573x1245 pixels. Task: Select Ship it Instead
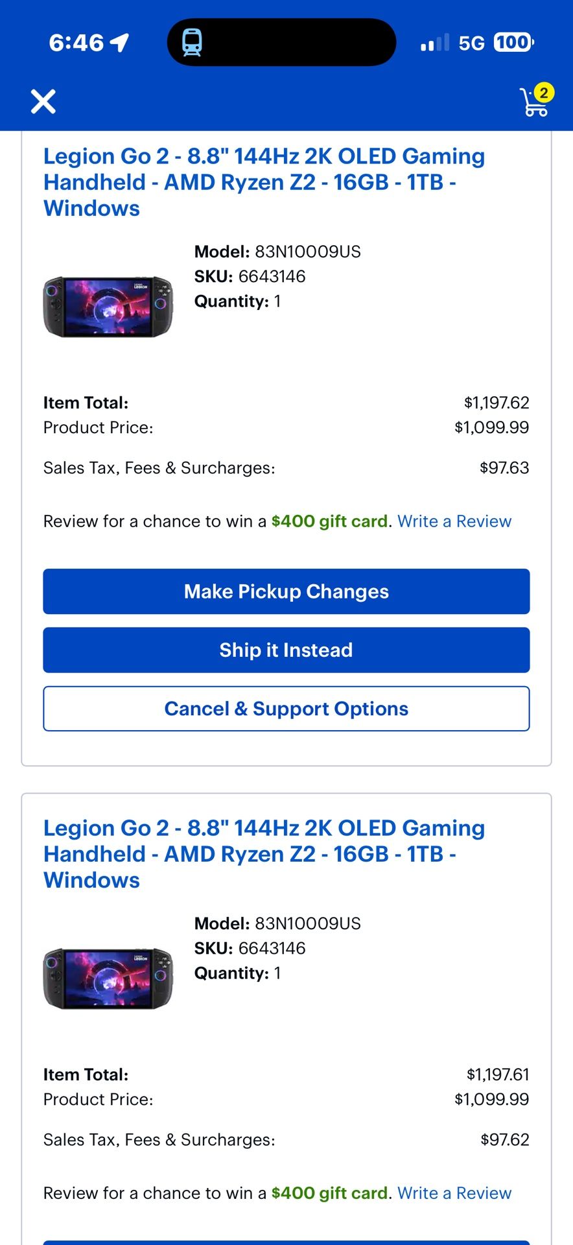(x=286, y=650)
